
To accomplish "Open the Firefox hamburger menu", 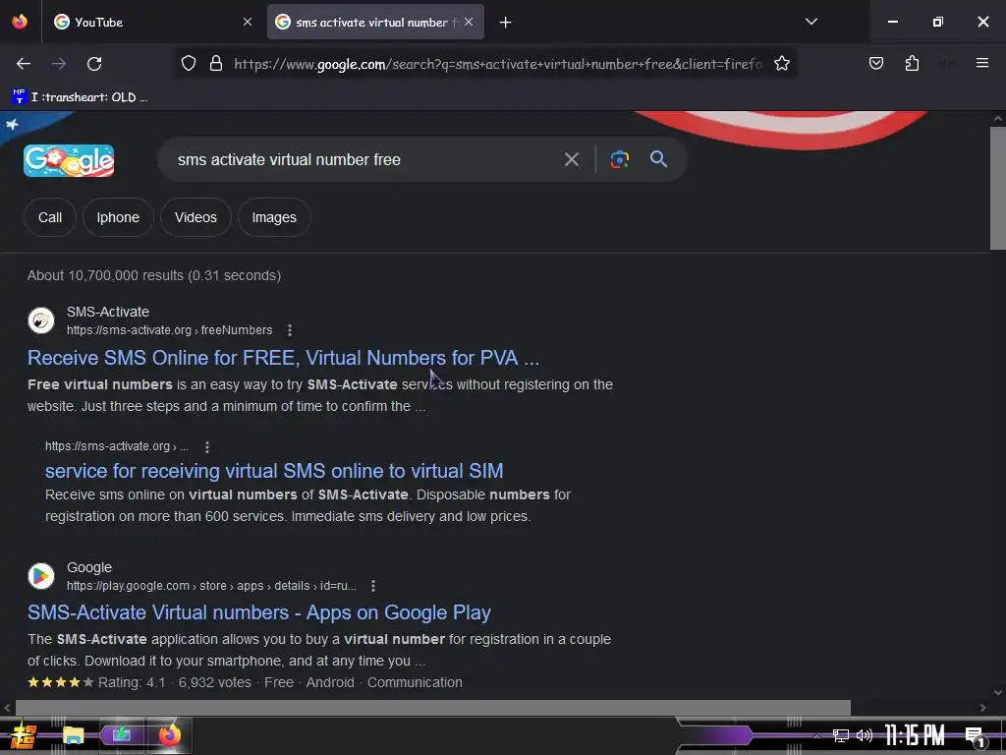I will tap(981, 63).
